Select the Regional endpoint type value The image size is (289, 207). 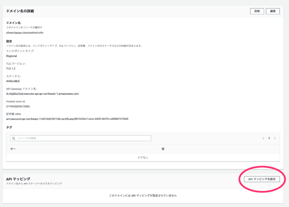tap(11, 56)
